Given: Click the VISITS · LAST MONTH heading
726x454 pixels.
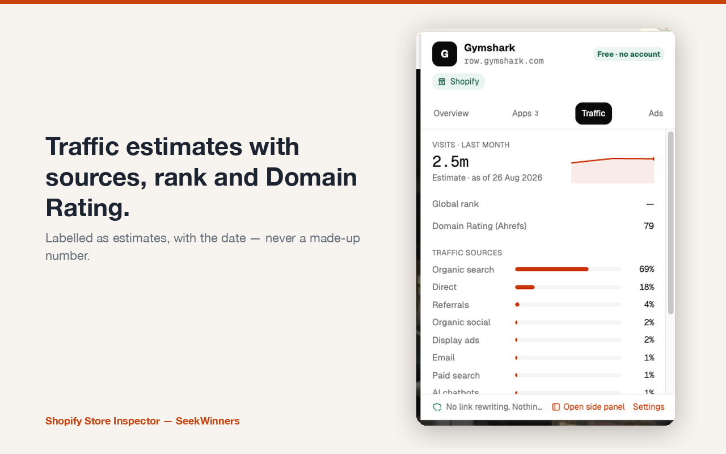Looking at the screenshot, I should (471, 145).
